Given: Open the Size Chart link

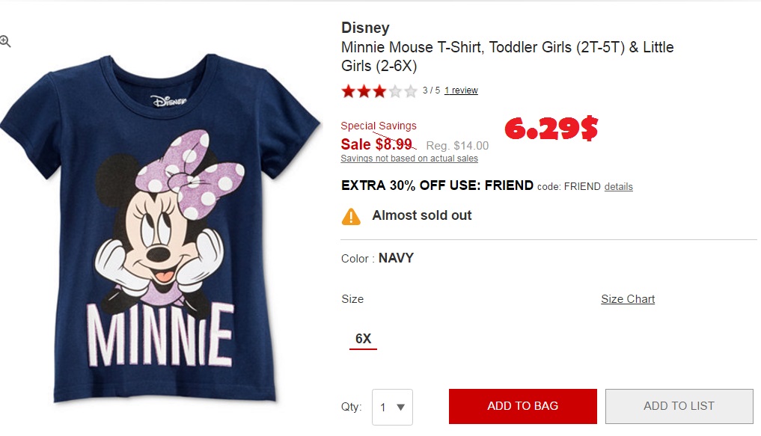Looking at the screenshot, I should pyautogui.click(x=628, y=299).
